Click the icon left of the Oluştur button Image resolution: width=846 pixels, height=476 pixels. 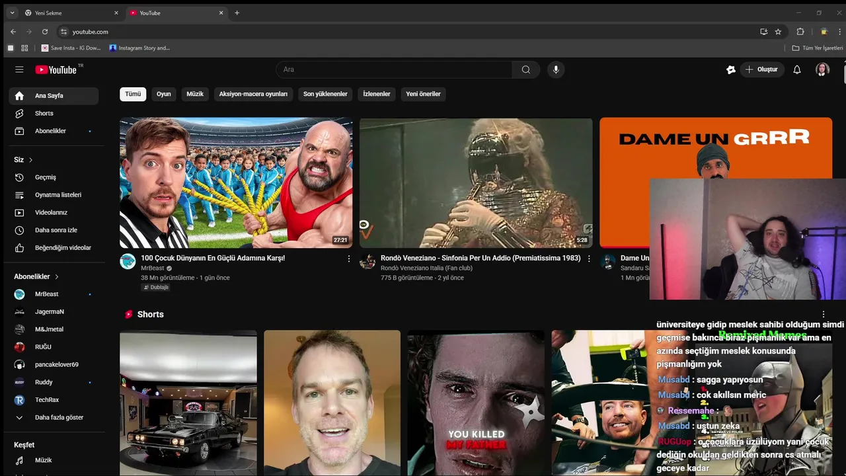pyautogui.click(x=730, y=69)
